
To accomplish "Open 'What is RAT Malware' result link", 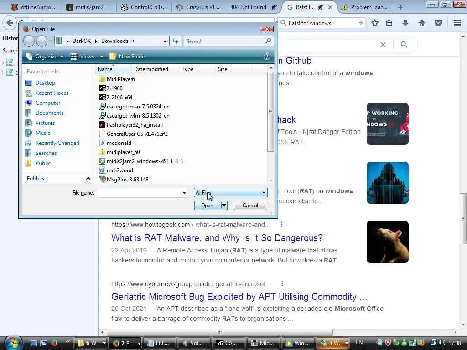I will coord(217,238).
